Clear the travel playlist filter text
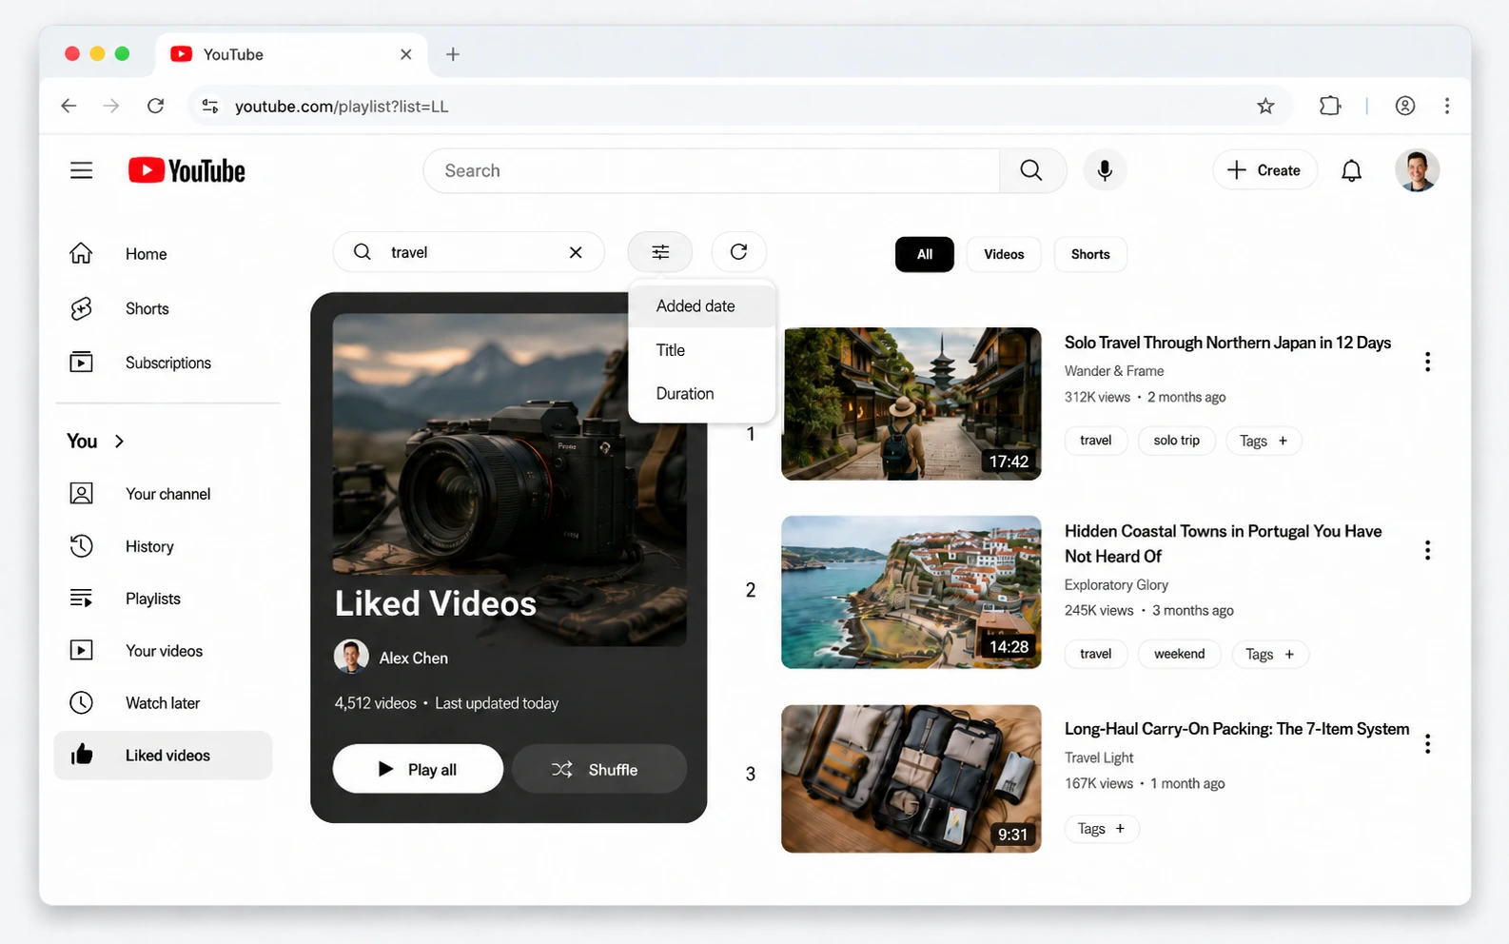The width and height of the screenshot is (1509, 944). point(576,252)
